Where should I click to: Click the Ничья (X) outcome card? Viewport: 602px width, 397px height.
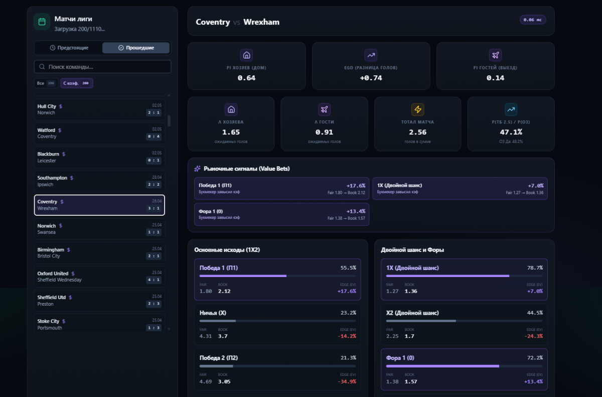point(277,324)
